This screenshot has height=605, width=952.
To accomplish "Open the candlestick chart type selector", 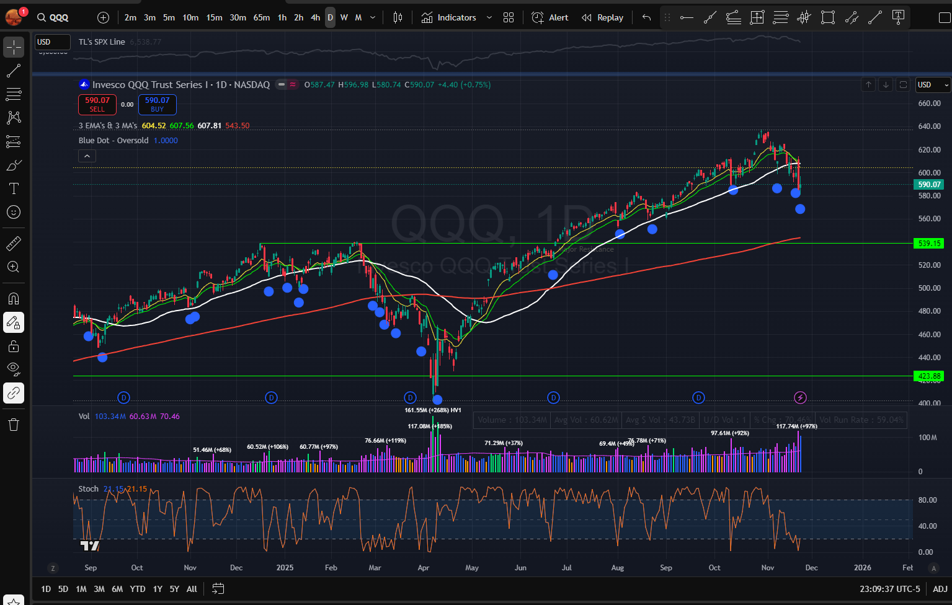I will [398, 17].
